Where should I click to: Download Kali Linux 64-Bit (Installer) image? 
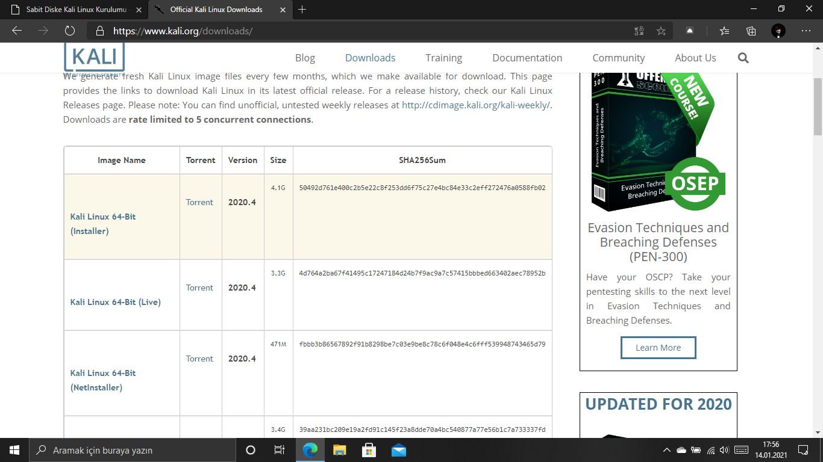[103, 224]
